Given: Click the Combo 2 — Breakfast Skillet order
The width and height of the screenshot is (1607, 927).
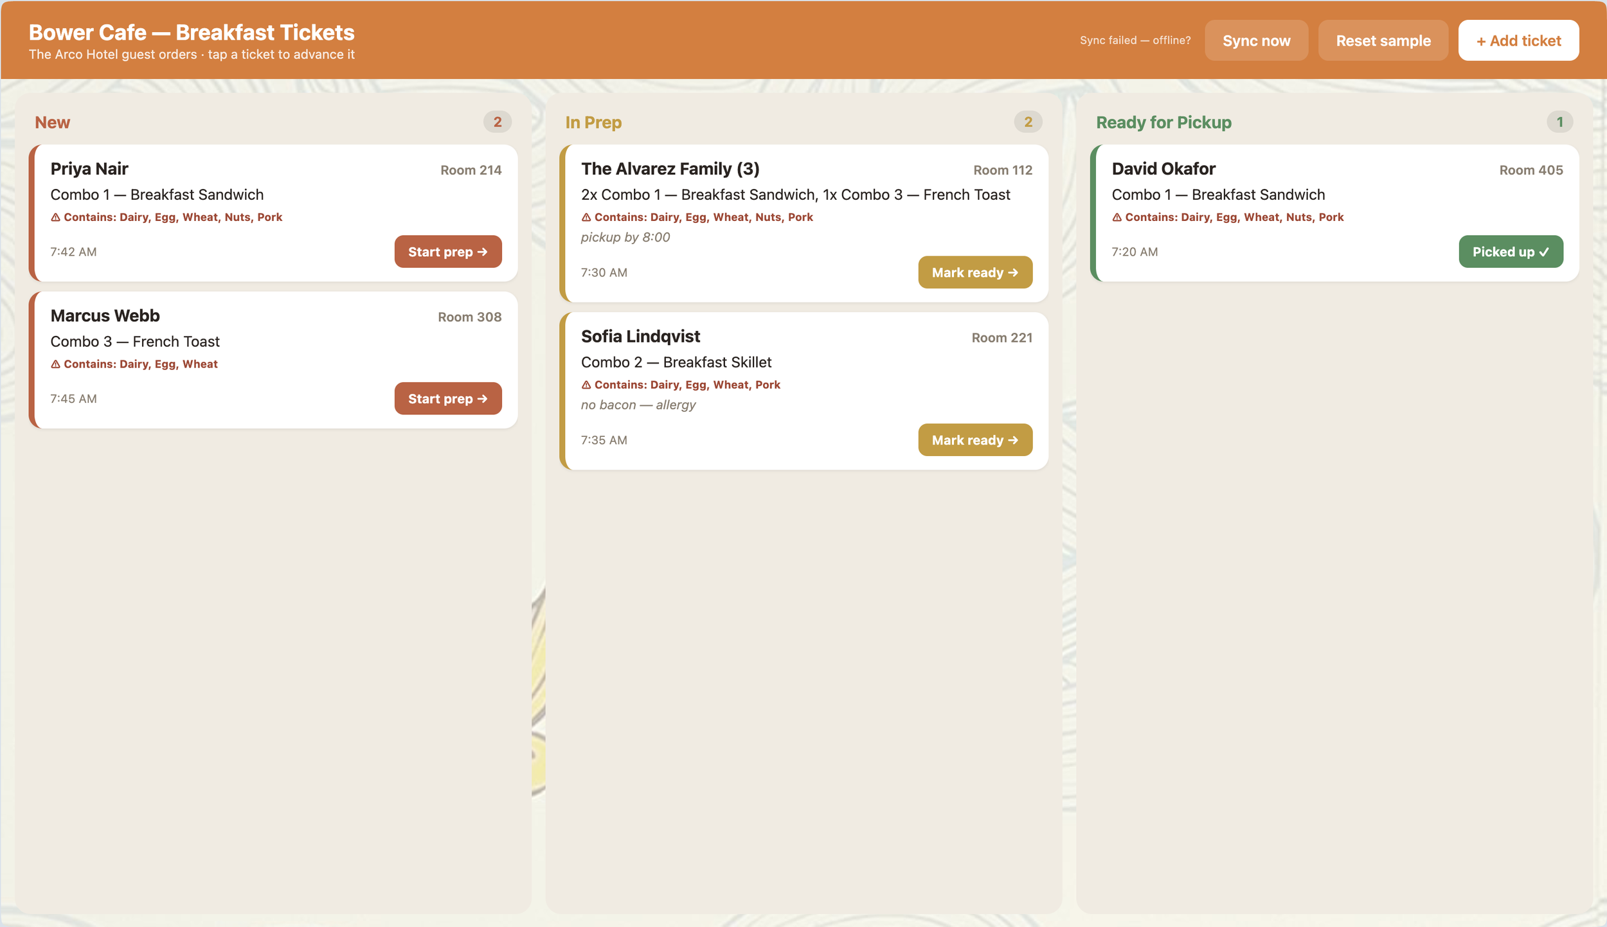Looking at the screenshot, I should click(x=676, y=362).
